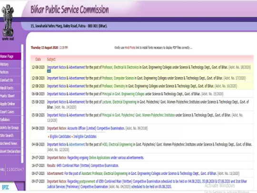Open 64th Combined Main (Written) Examination results
Screen dimensions: 257x193
click(x=88, y=165)
